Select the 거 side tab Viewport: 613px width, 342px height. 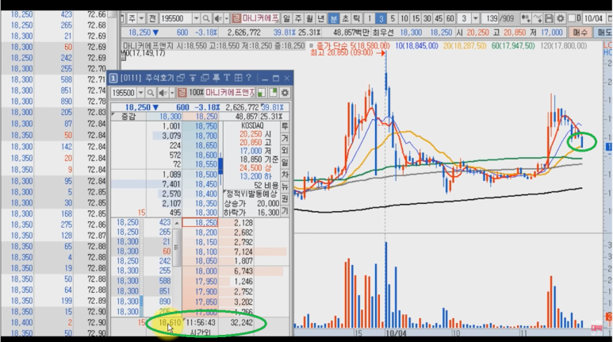pos(285,139)
